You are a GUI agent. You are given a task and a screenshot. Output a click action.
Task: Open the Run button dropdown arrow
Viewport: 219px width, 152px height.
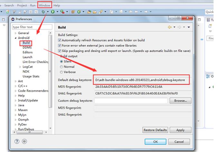[x=57, y=12]
